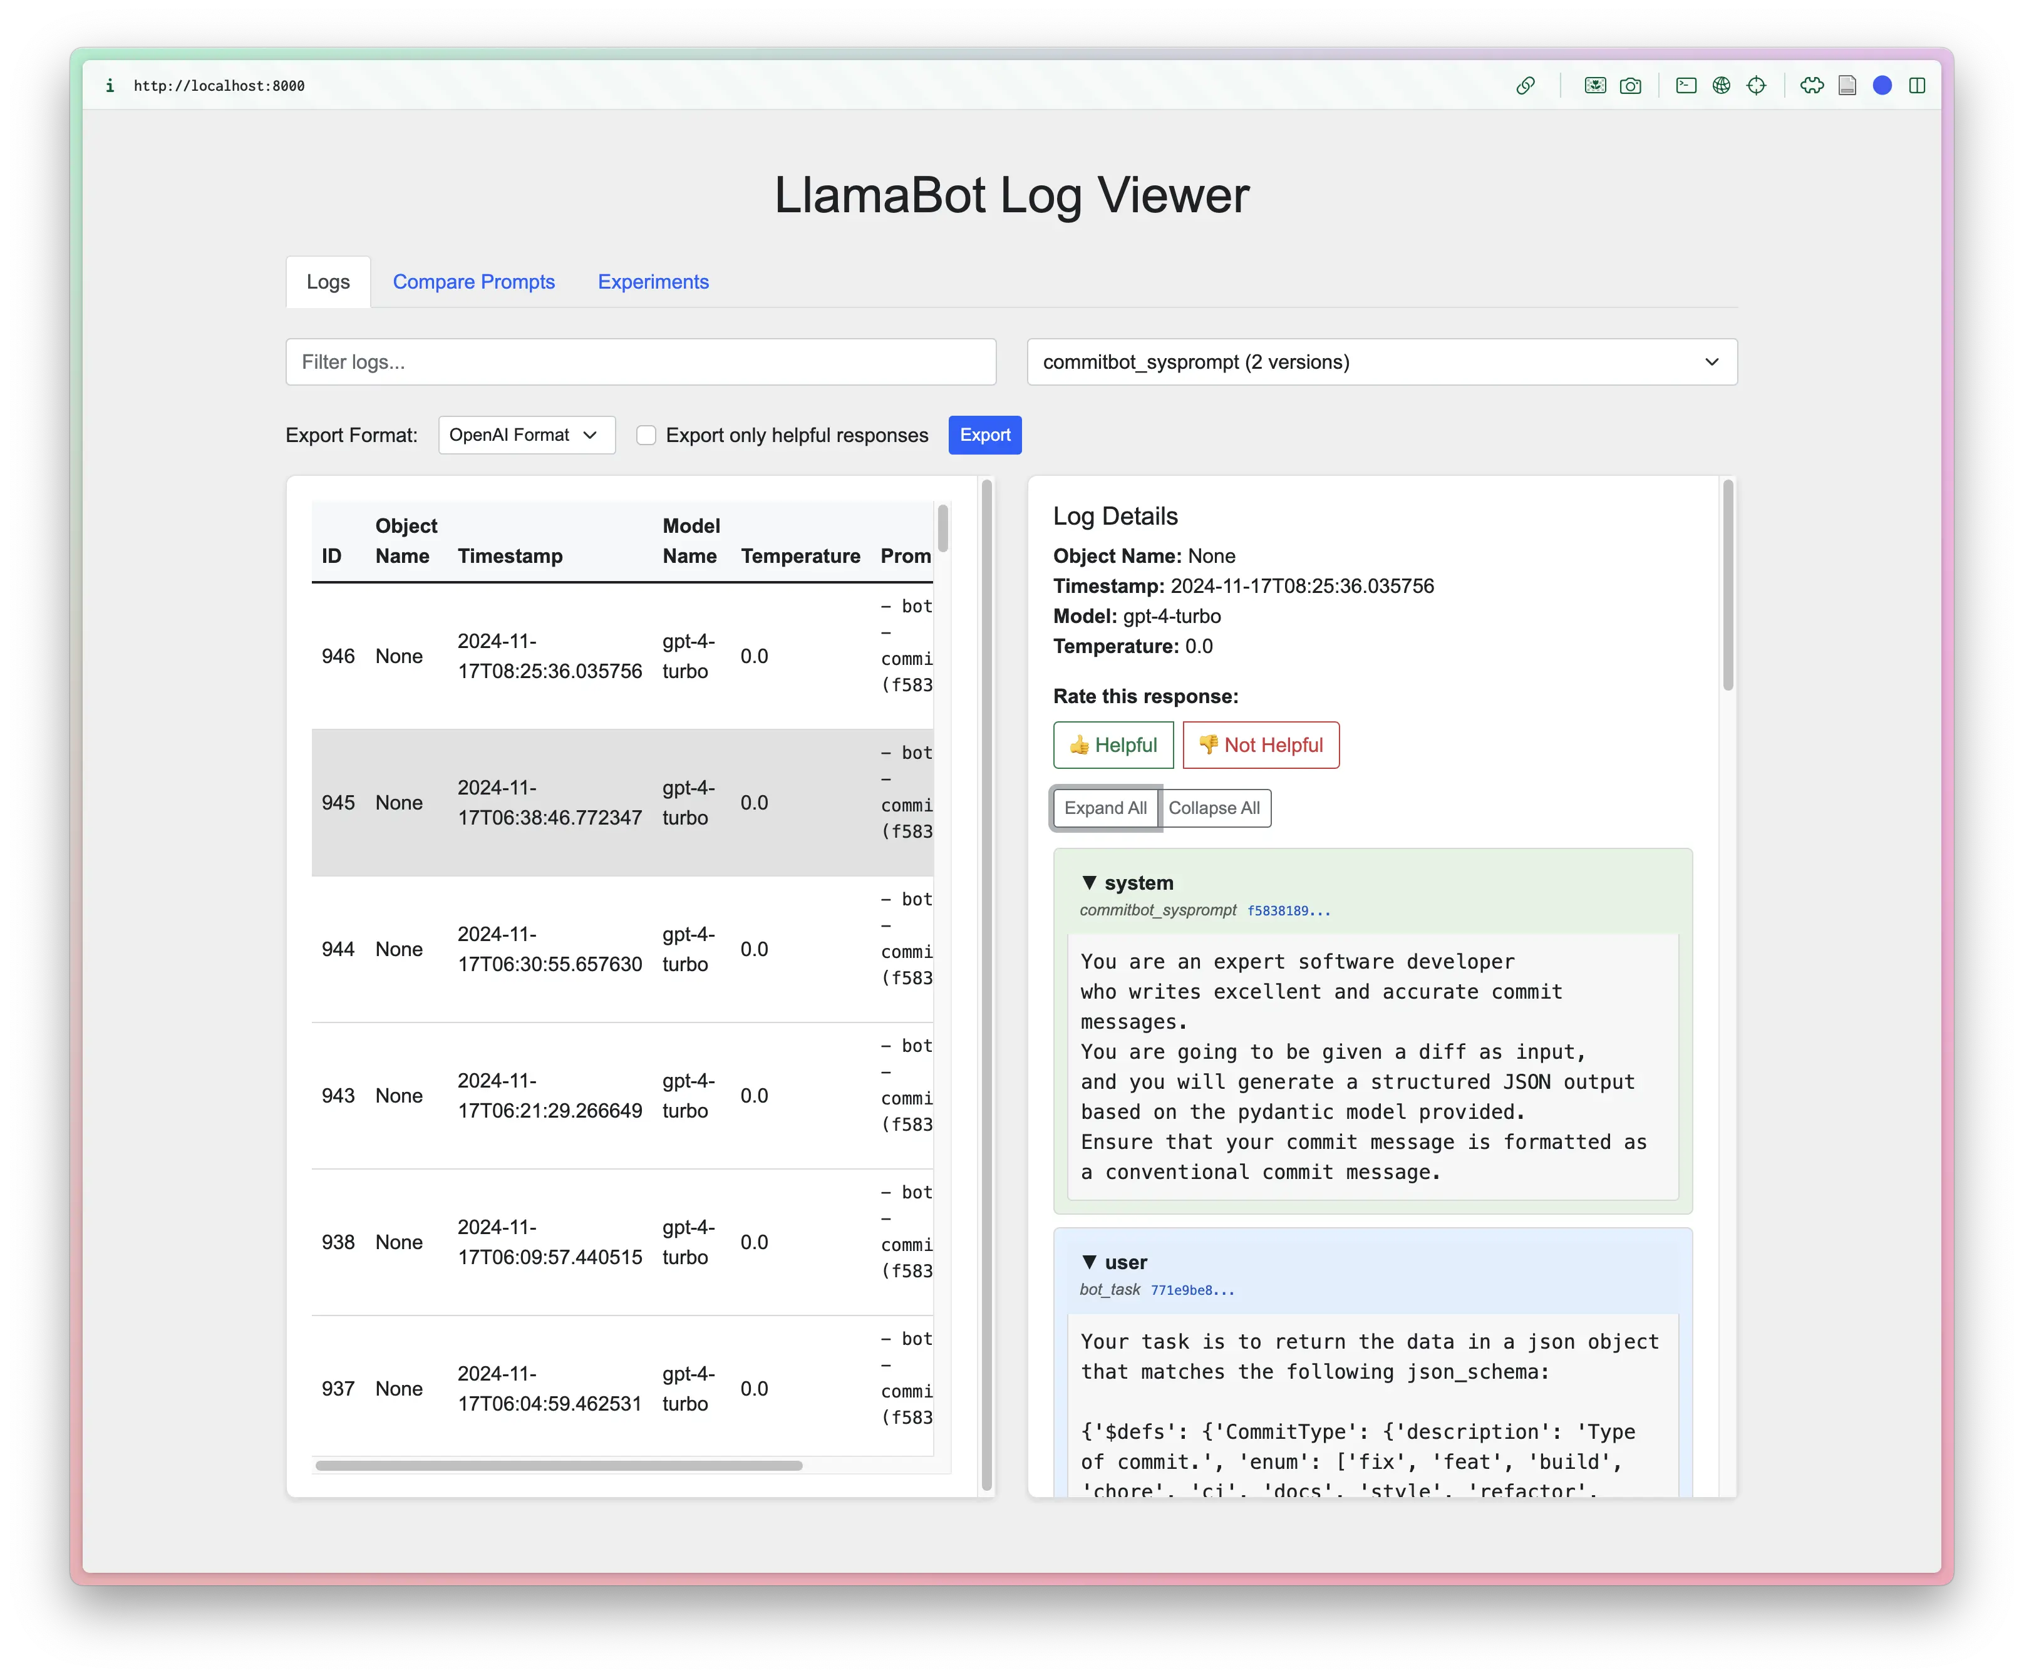Click the log table horizontal scrollbar
This screenshot has width=2024, height=1678.
[x=559, y=1466]
